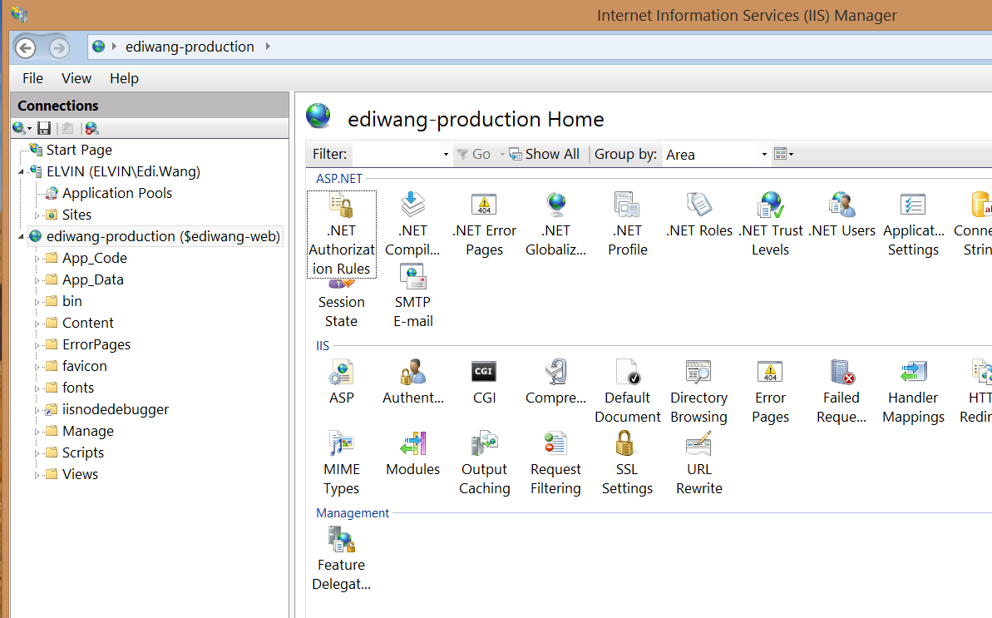Viewport: 992px width, 618px height.
Task: Open the Help menu
Action: 124,78
